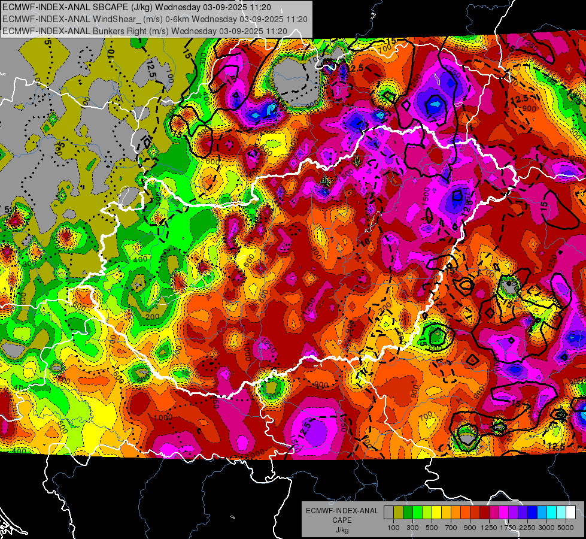The height and width of the screenshot is (539, 586).
Task: Select the white legend swatch above 5000
Action: tap(570, 512)
